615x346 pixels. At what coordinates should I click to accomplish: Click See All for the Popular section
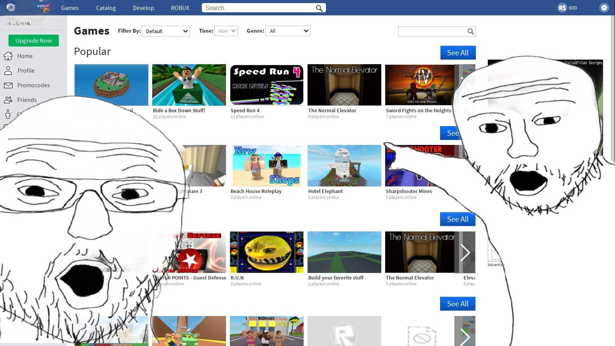[x=458, y=53]
